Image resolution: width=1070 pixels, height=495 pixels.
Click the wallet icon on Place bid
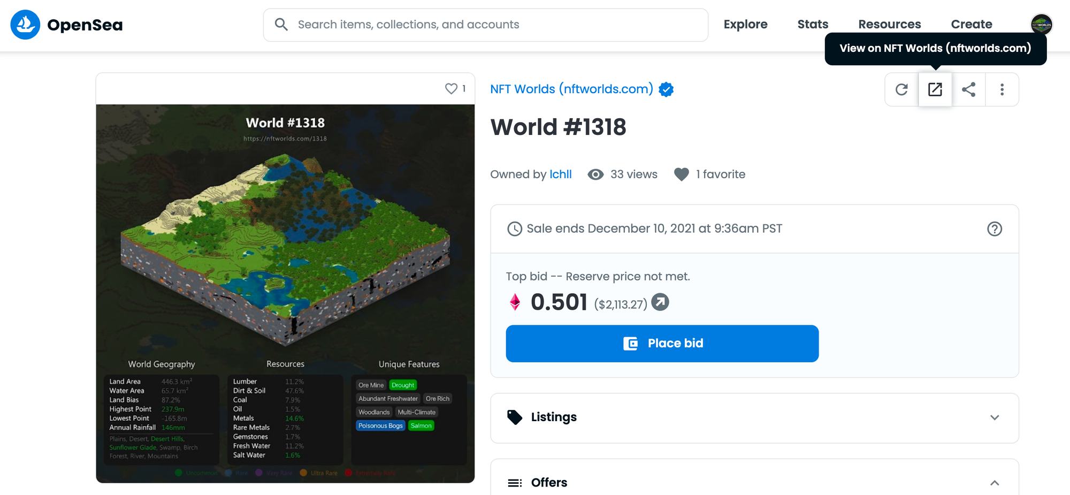click(x=631, y=344)
